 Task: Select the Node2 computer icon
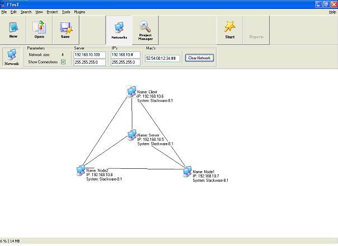pyautogui.click(x=81, y=171)
